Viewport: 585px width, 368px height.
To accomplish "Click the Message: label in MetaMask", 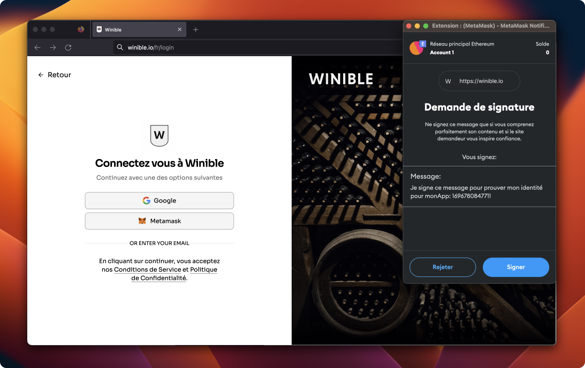I will 426,176.
